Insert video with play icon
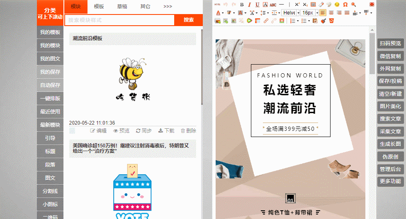Image resolution: width=406 pixels, height=219 pixels. coord(249,21)
